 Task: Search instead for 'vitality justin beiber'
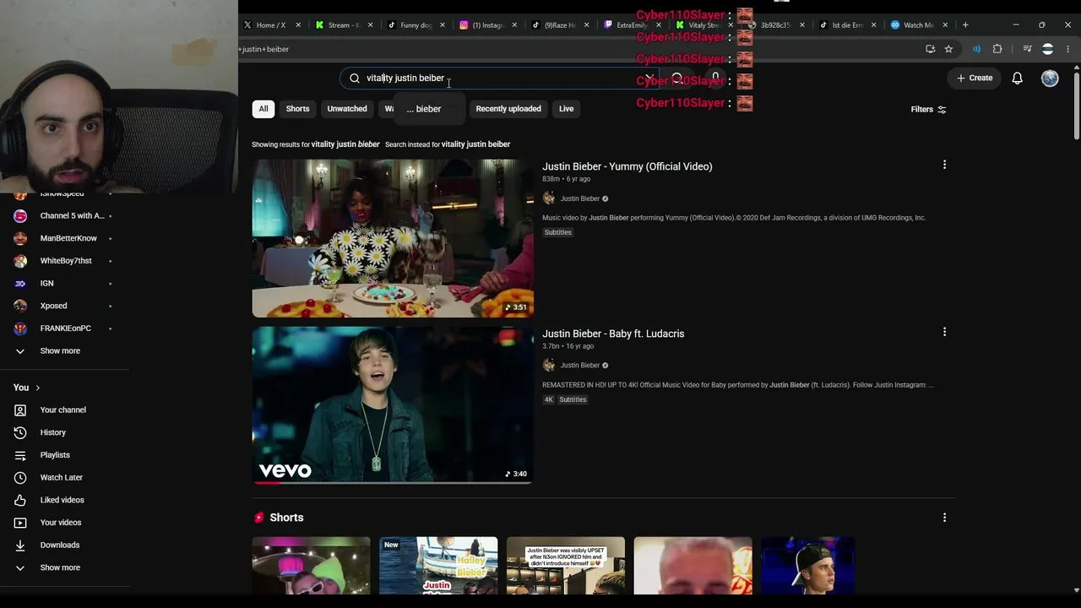pyautogui.click(x=475, y=144)
